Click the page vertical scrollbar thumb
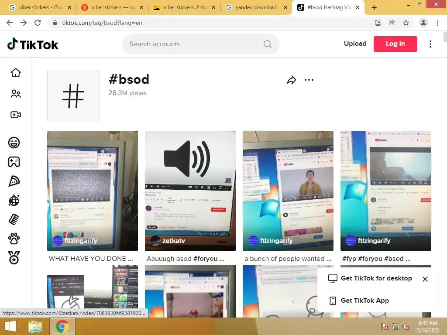The image size is (447, 335). [445, 37]
